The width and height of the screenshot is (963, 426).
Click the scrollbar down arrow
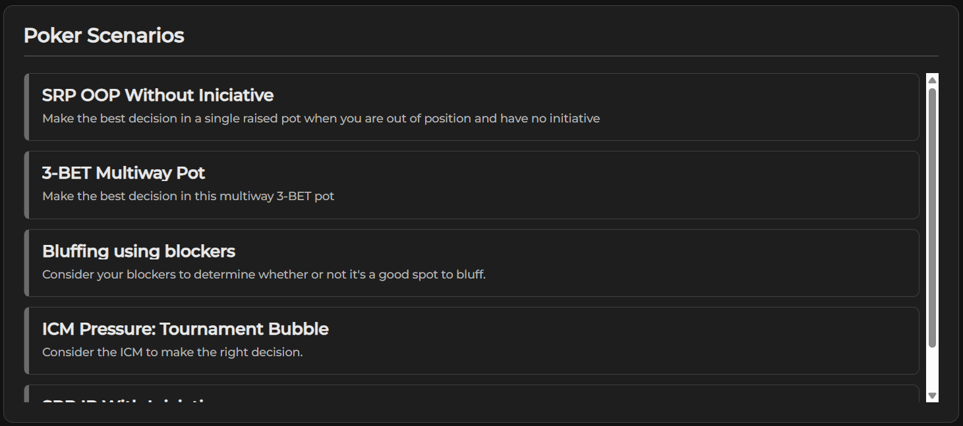(x=932, y=395)
